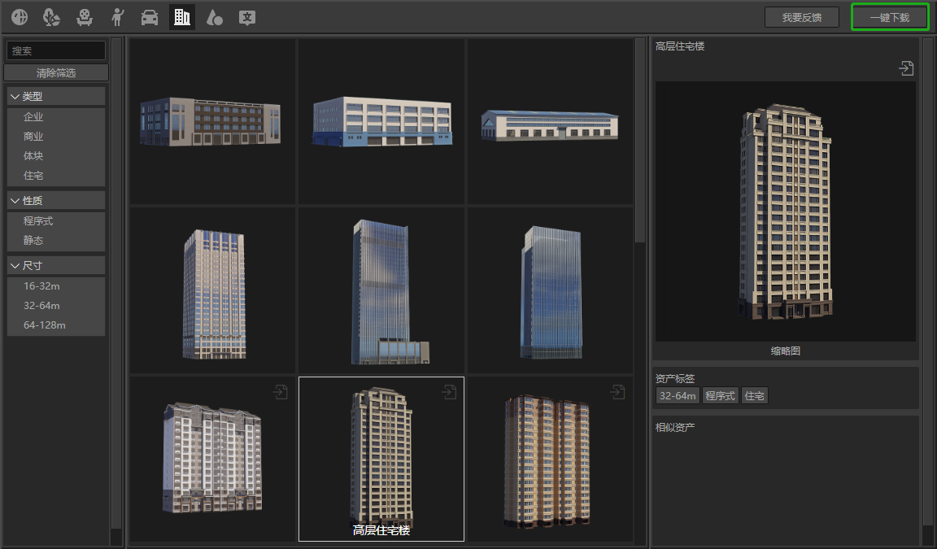The image size is (937, 549).
Task: Click the import arrow on the 高层住宅楼 thumbnail
Action: point(450,392)
